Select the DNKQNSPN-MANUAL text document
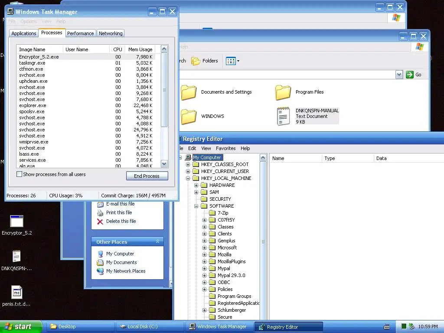The image size is (444, 333). tap(308, 116)
